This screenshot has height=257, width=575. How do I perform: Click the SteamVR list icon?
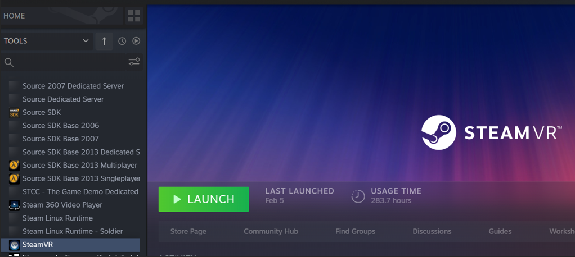point(14,245)
